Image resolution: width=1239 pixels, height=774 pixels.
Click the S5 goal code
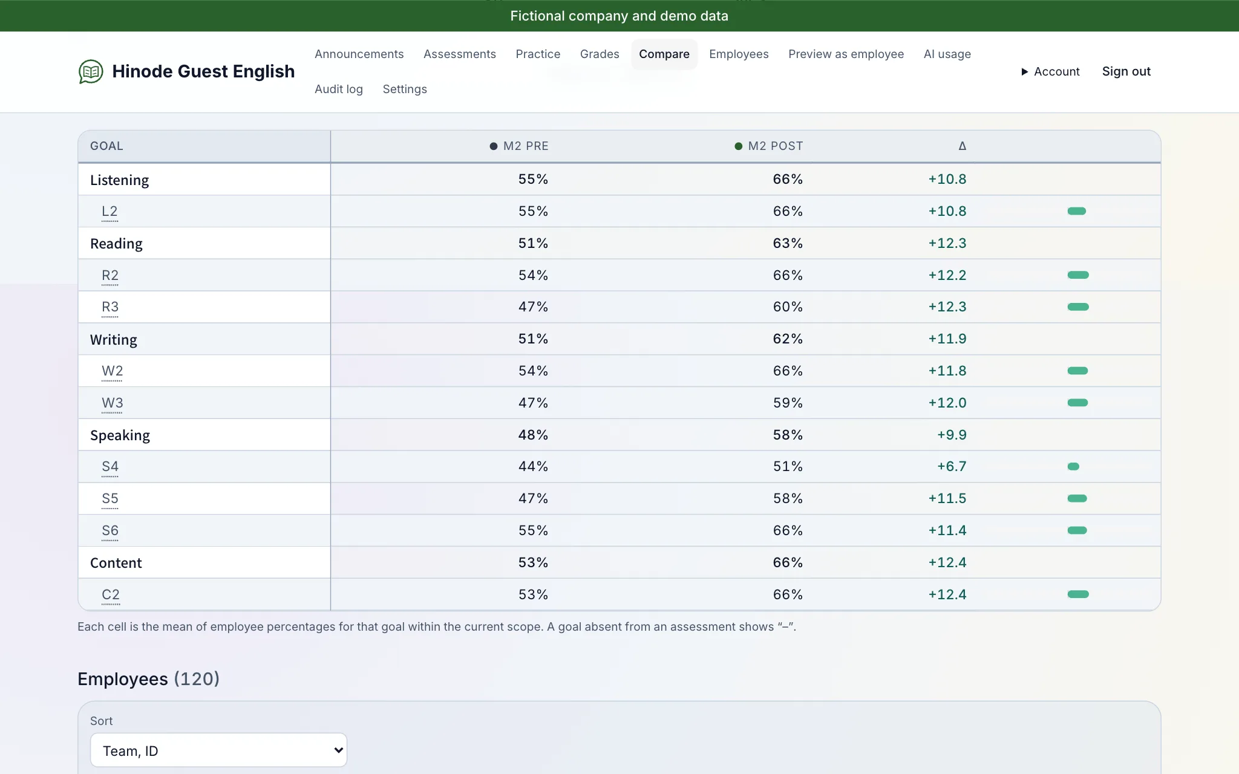pyautogui.click(x=110, y=499)
